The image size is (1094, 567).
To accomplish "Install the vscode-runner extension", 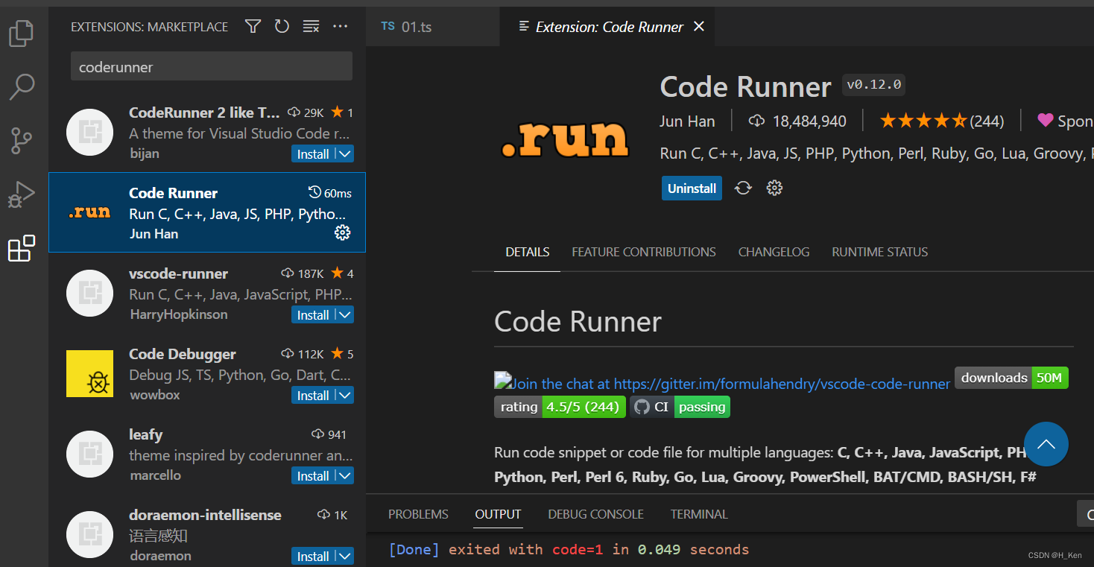I will [313, 315].
